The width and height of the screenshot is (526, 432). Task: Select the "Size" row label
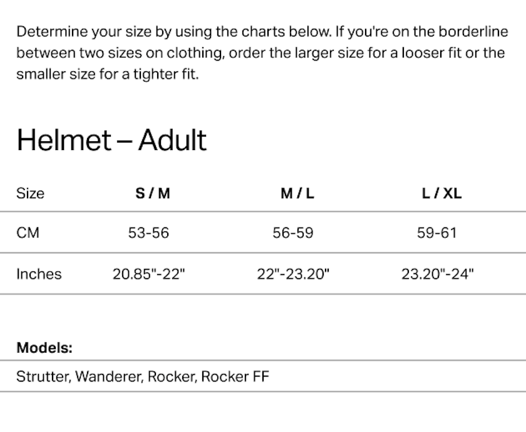pyautogui.click(x=30, y=193)
